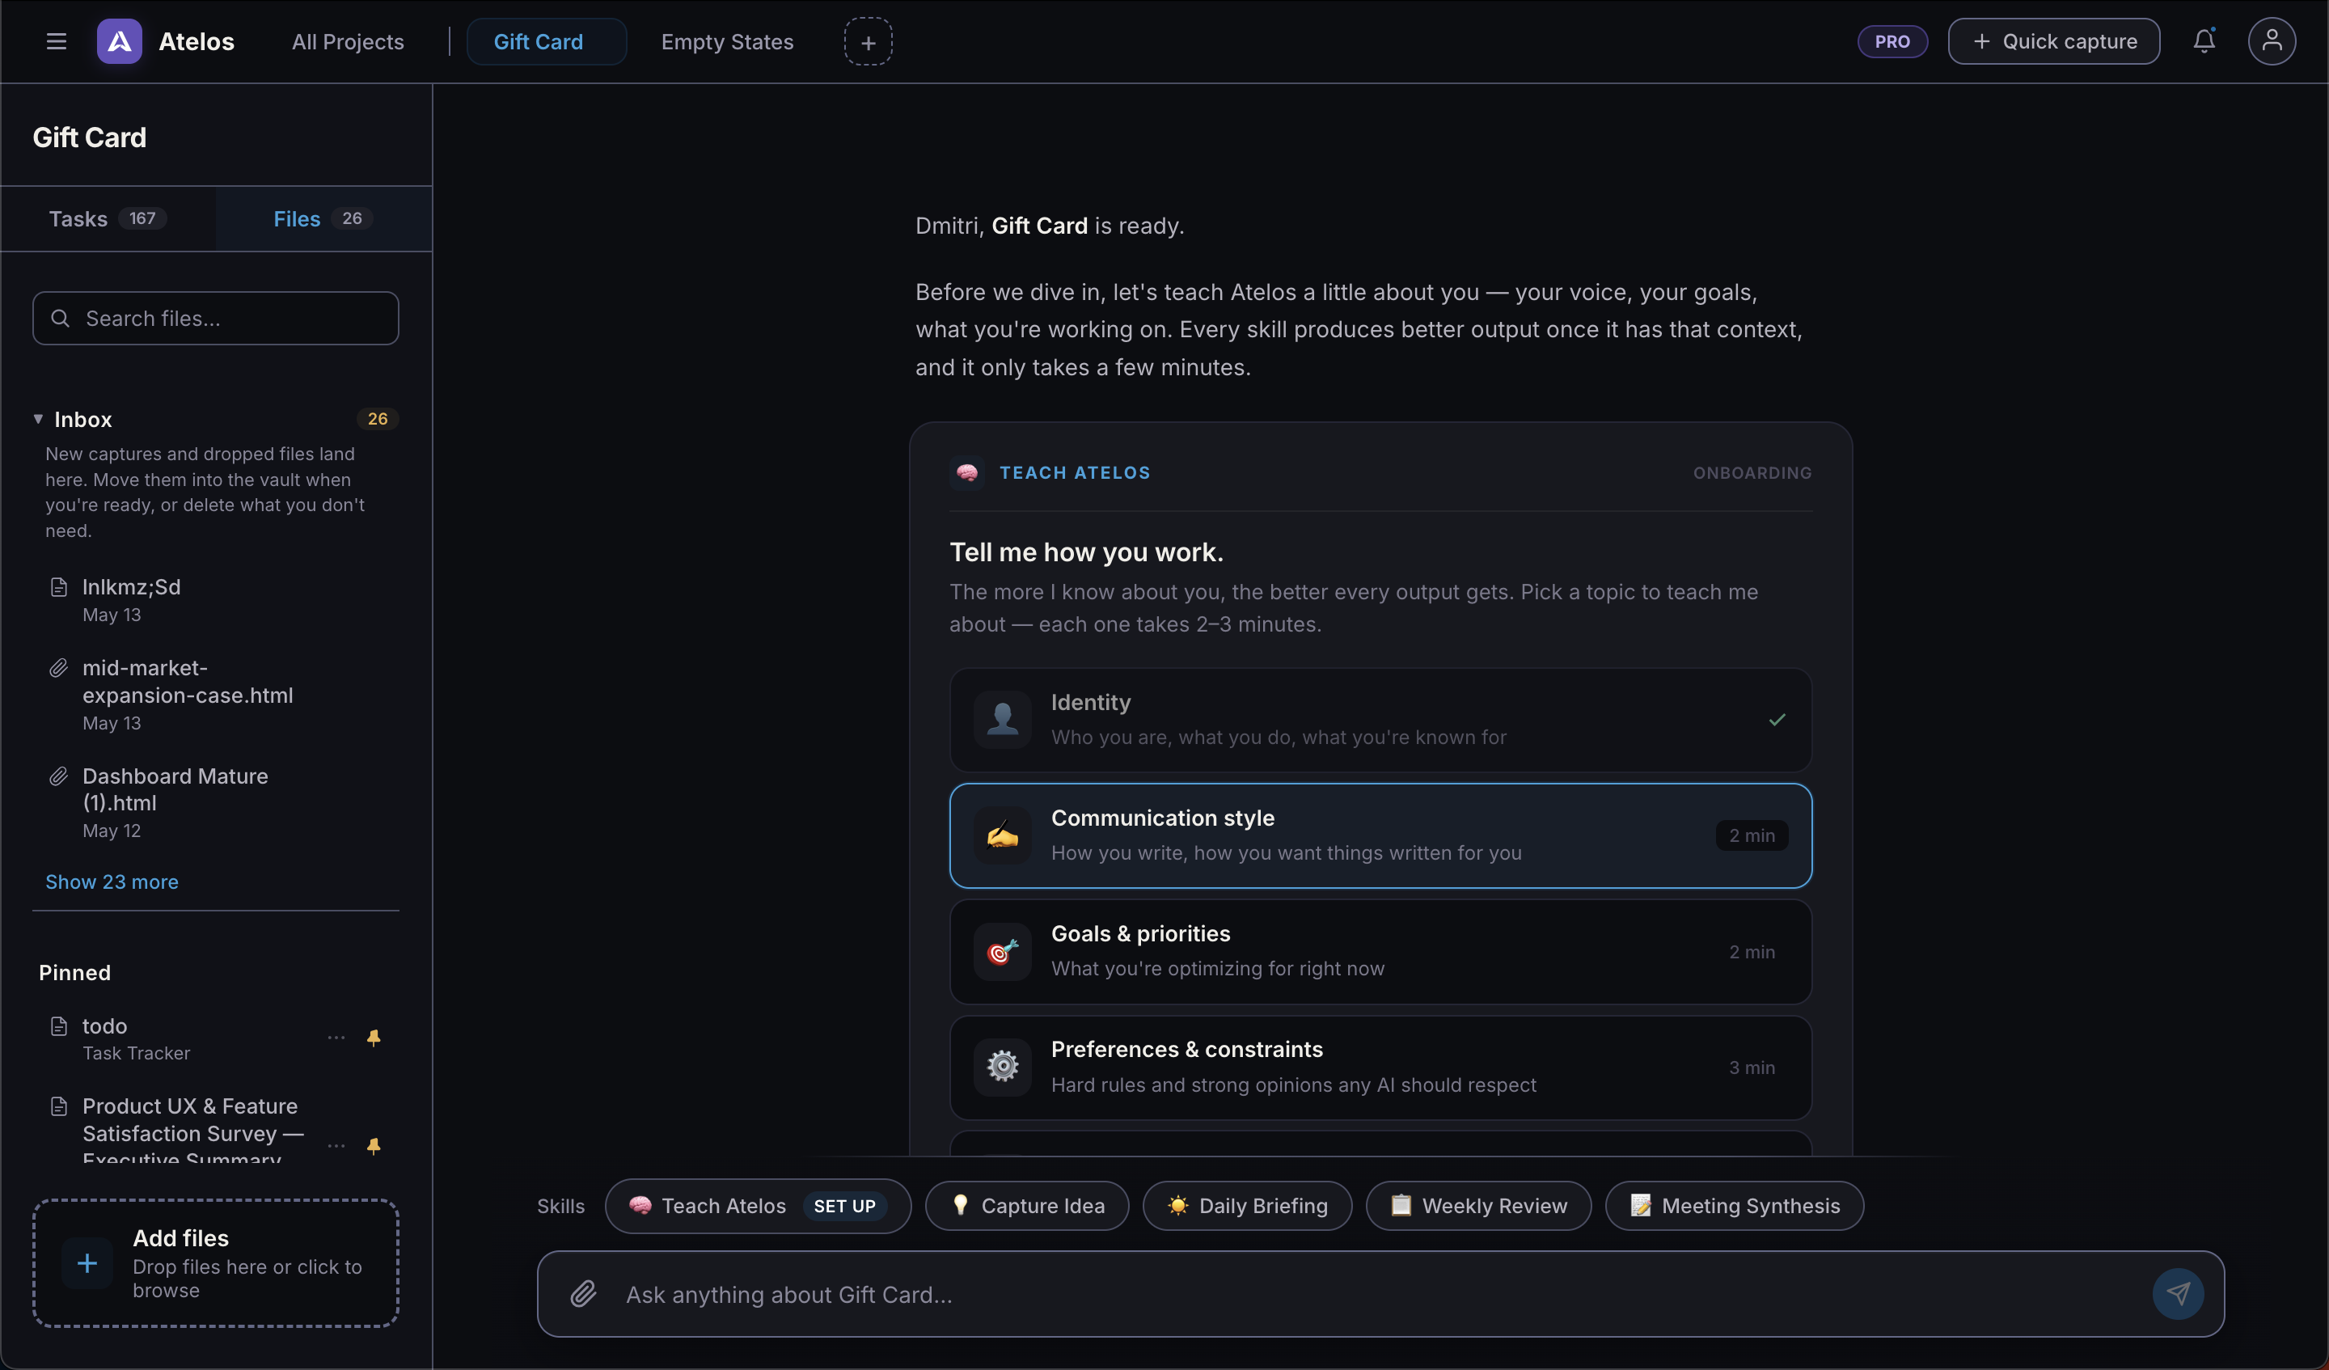
Task: Open Quick capture
Action: (2053, 41)
